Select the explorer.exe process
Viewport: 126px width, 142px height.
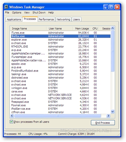[60, 40]
